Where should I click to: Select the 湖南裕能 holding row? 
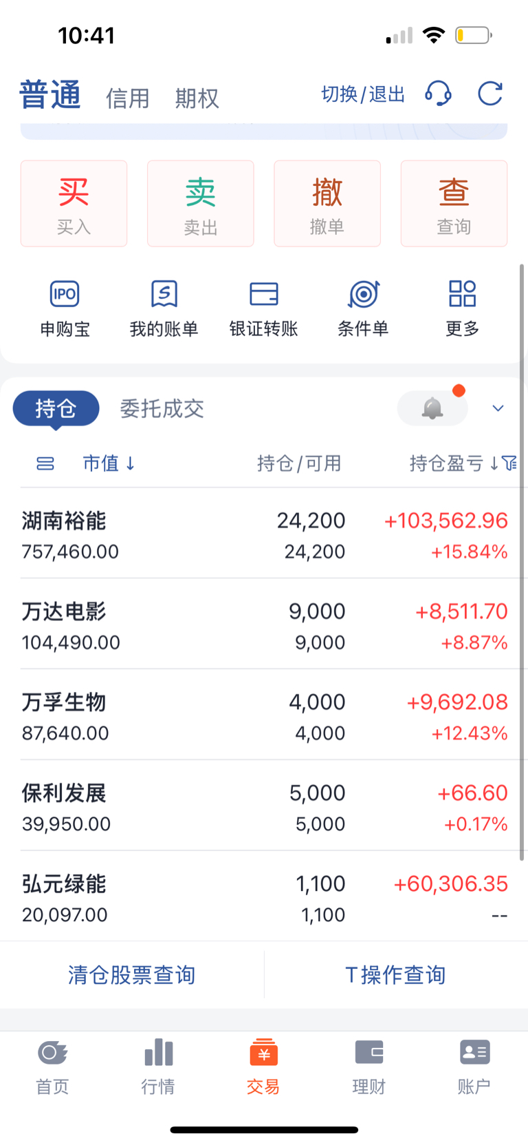click(x=264, y=534)
